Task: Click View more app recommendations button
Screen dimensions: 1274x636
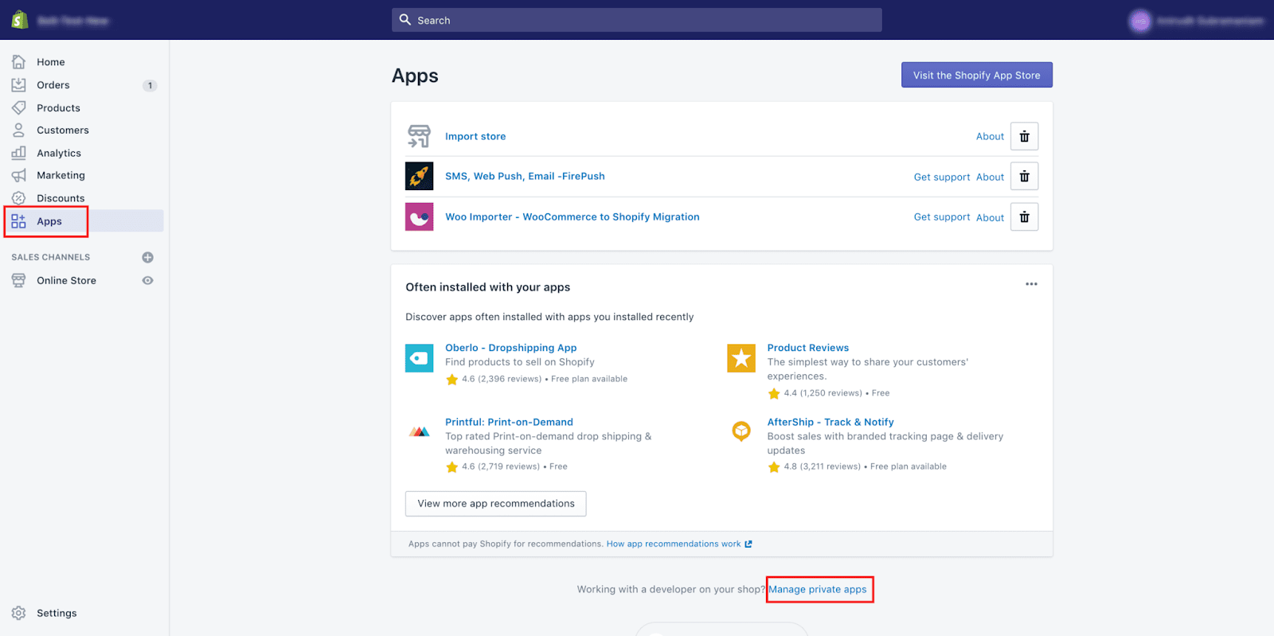Action: point(495,503)
